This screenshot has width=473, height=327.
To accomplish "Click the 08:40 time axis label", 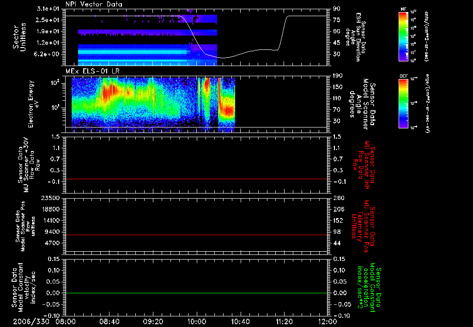I will point(109,322).
